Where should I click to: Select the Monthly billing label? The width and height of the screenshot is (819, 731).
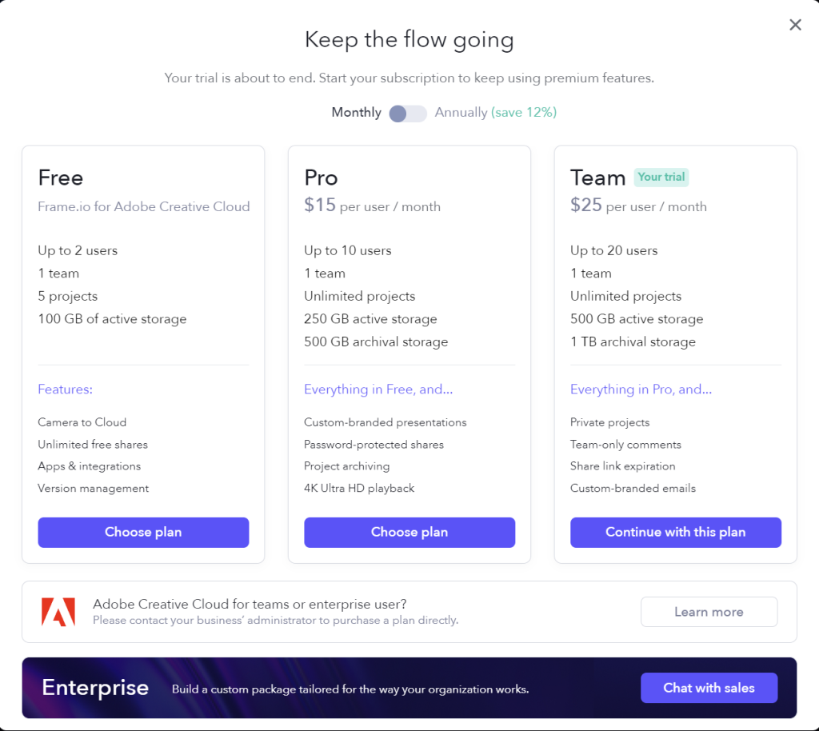click(356, 113)
